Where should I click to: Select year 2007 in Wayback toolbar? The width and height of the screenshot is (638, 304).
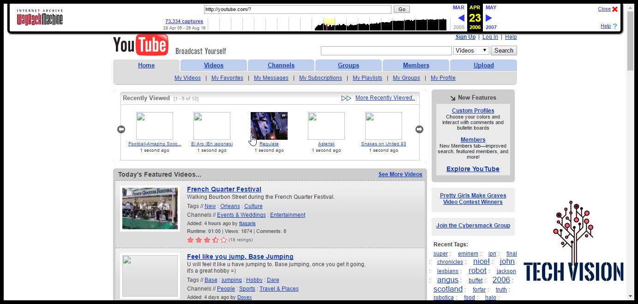pyautogui.click(x=491, y=27)
